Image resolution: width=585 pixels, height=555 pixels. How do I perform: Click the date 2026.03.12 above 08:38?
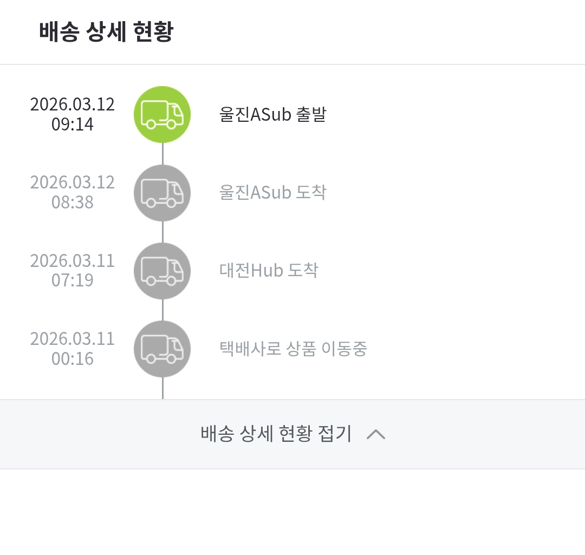click(x=73, y=182)
